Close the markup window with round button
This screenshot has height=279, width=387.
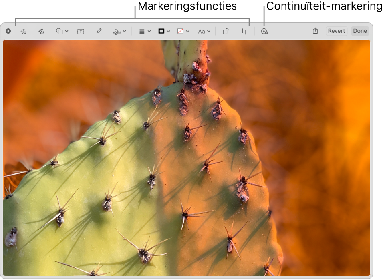tap(8, 31)
